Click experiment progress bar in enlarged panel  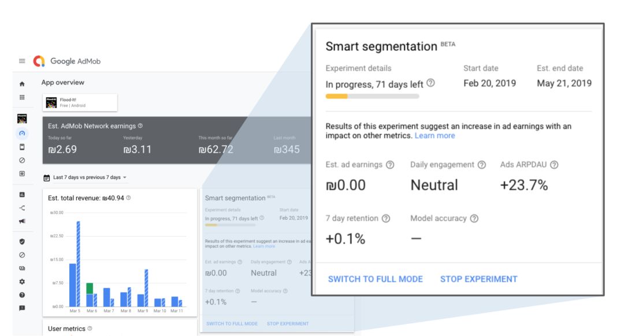pos(372,97)
